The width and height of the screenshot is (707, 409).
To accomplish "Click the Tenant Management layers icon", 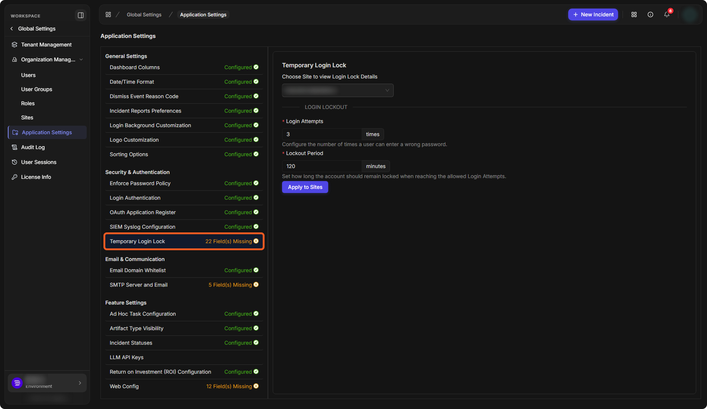I will coord(15,45).
